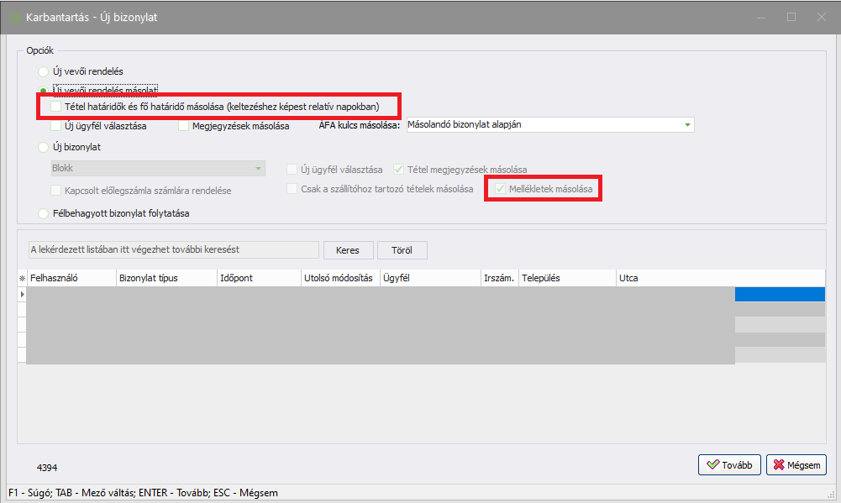Click the search field above the list
The height and width of the screenshot is (503, 841).
point(173,250)
